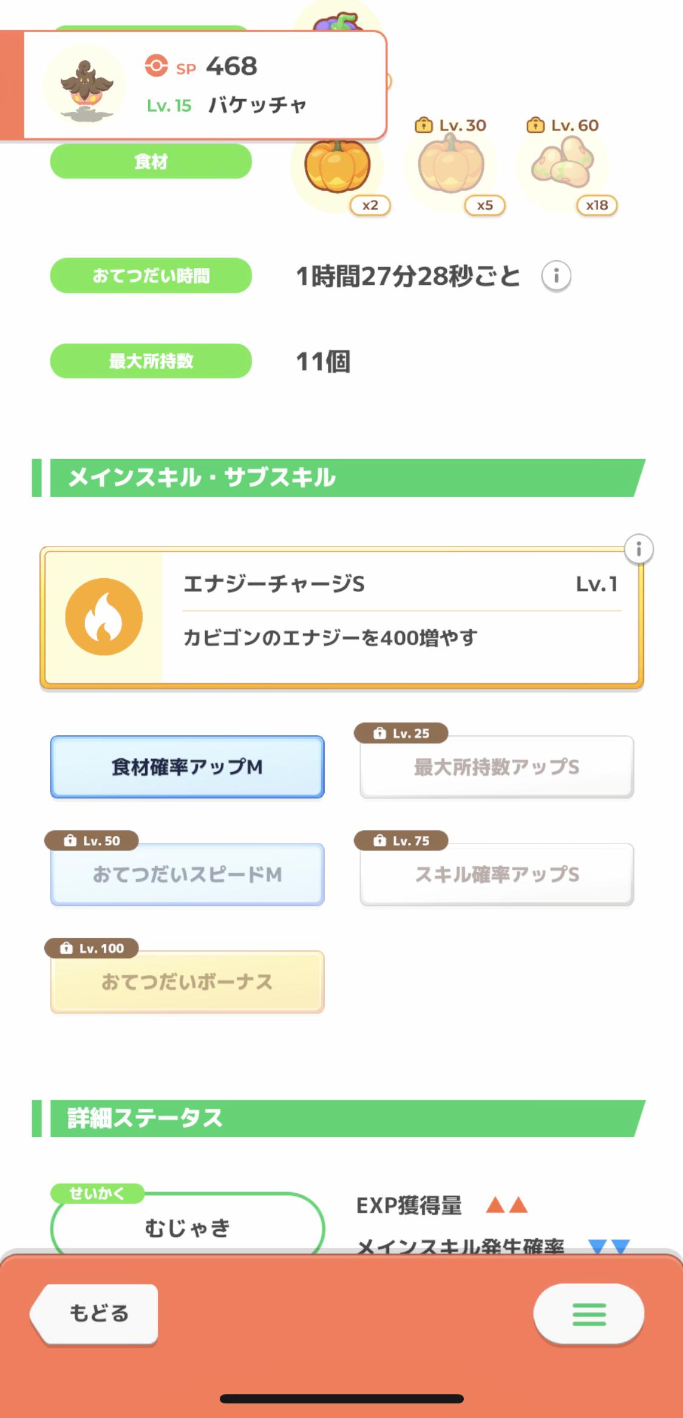Viewport: 683px width, 1418px height.
Task: Tap the メインスキル・サブスキル section header
Action: (x=340, y=478)
